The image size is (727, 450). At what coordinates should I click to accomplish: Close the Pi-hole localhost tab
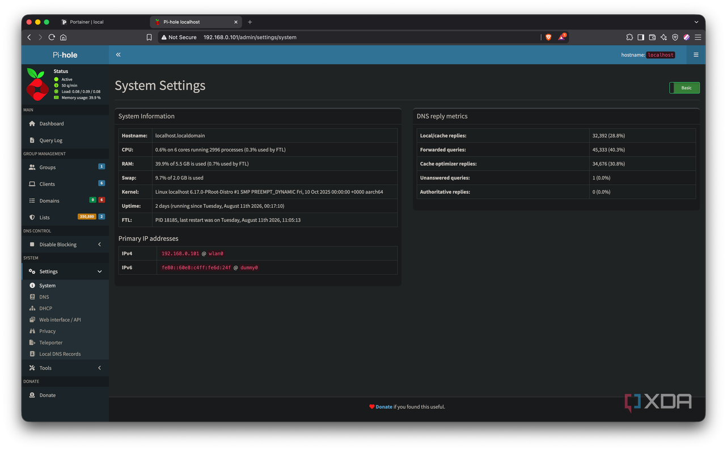236,22
